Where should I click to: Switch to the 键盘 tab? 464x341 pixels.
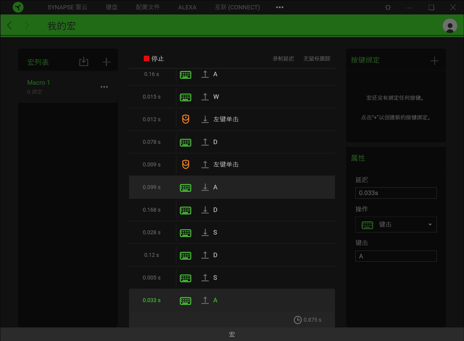[112, 7]
